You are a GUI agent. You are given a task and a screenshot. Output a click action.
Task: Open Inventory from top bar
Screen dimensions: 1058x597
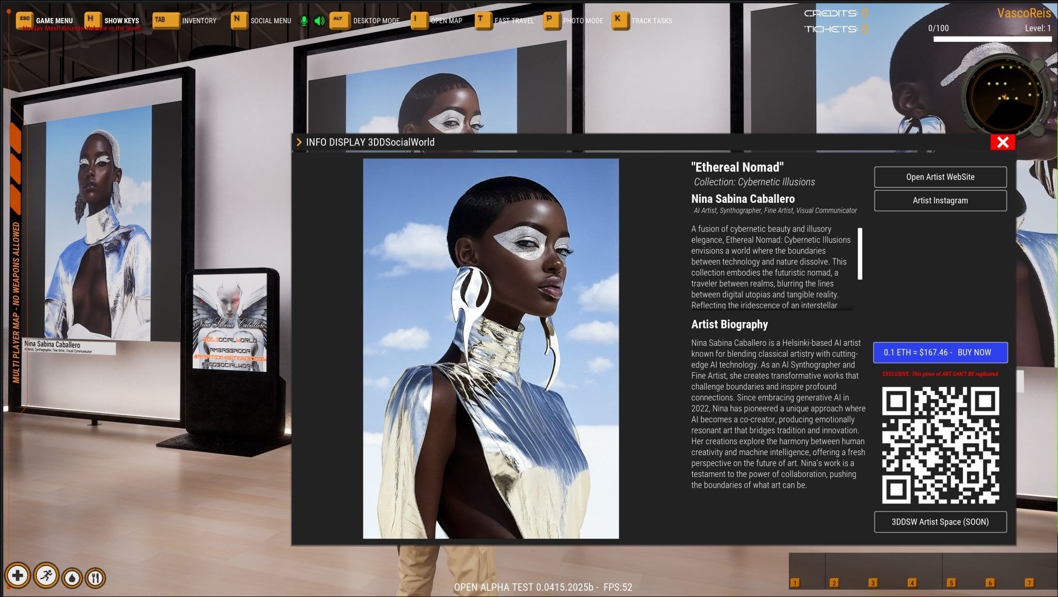click(x=199, y=21)
